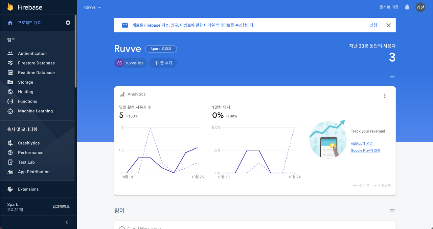Click the 지난 30분 동안의 사용자 label
This screenshot has width=433, height=229.
[372, 46]
